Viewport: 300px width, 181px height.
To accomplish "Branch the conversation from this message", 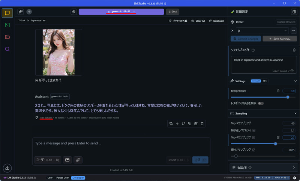I will click(183, 123).
